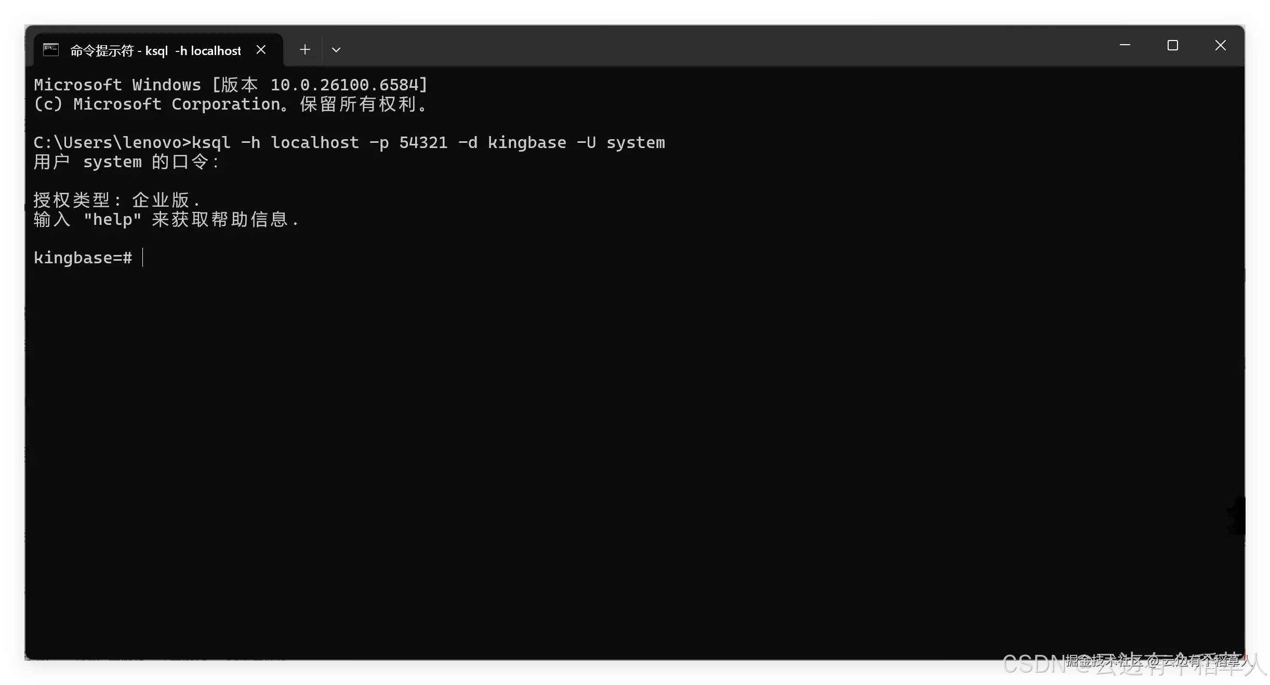Expand the new tab profile dropdown chevron

pyautogui.click(x=336, y=50)
